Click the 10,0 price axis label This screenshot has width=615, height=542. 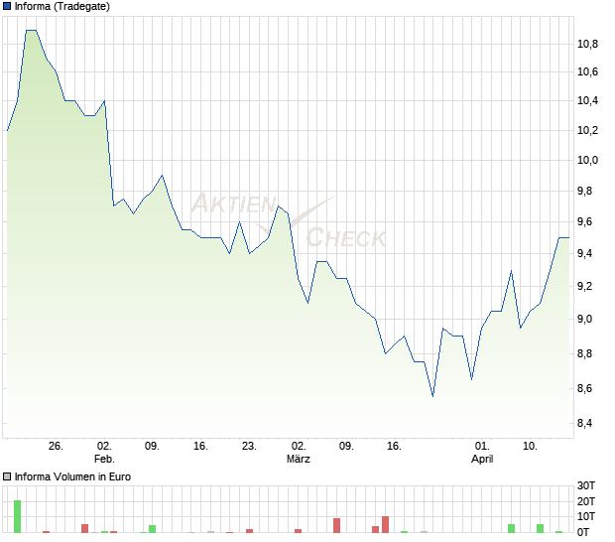(x=587, y=160)
